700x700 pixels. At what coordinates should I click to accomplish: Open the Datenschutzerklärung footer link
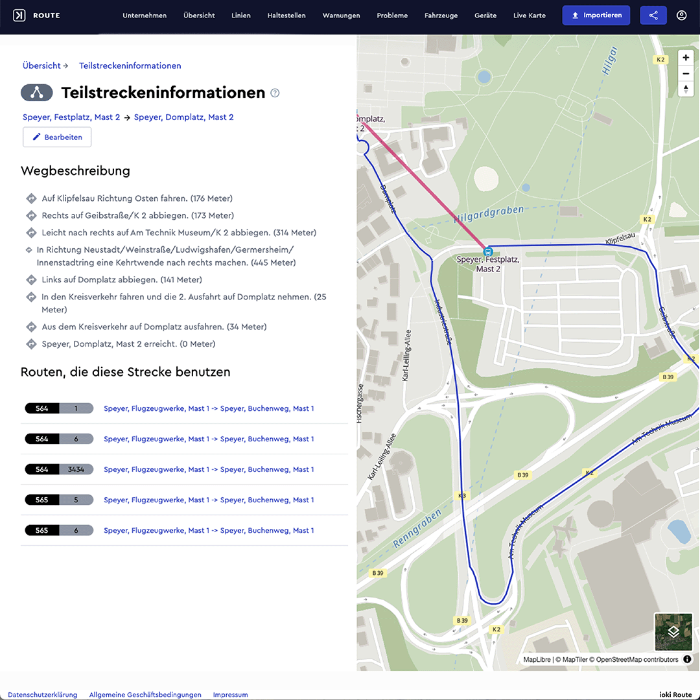(42, 695)
